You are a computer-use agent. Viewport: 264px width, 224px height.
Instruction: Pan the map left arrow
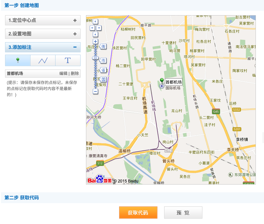click(x=92, y=28)
